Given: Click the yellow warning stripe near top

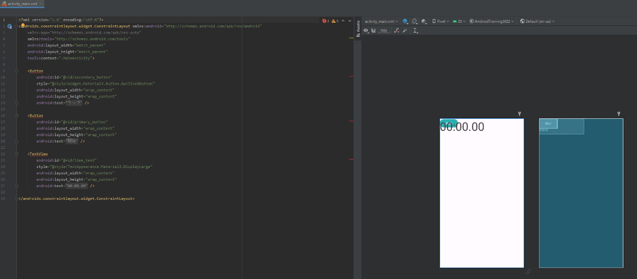Looking at the screenshot, I should tap(351, 38).
